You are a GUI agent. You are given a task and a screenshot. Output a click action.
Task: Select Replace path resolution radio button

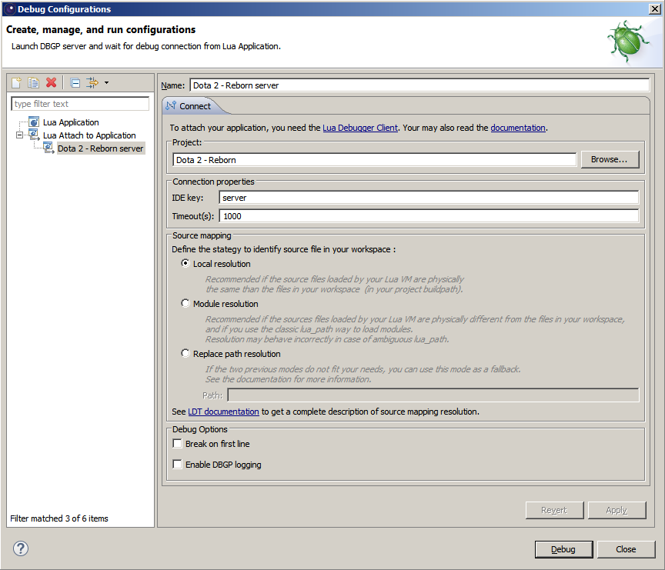(185, 353)
